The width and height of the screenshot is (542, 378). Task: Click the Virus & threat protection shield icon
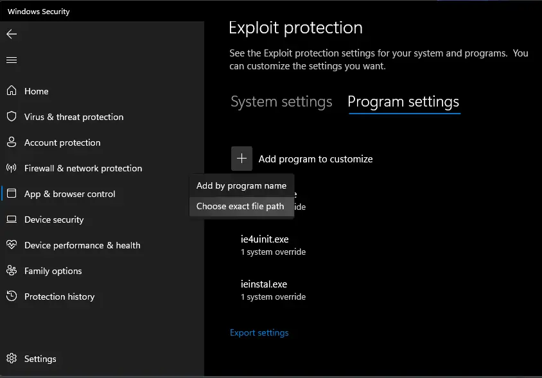coord(12,116)
